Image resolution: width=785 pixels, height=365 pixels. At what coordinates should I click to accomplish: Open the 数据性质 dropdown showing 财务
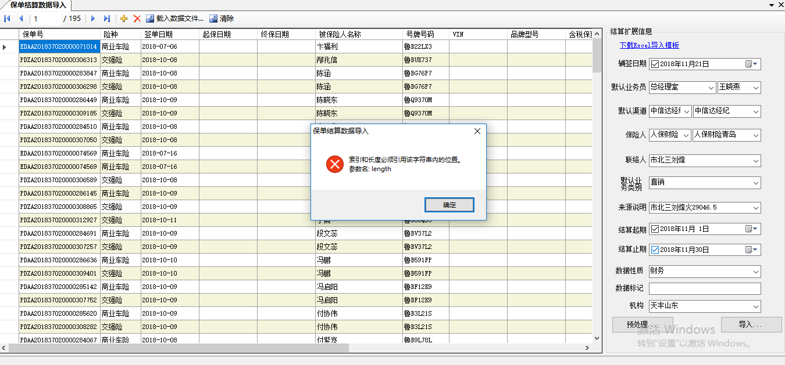coord(755,271)
